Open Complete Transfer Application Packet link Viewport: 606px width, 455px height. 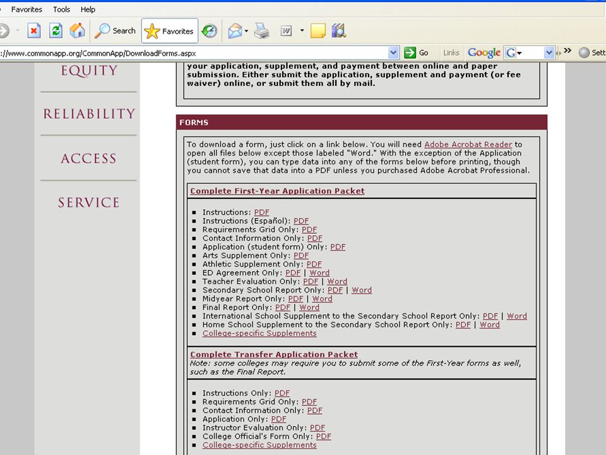273,355
